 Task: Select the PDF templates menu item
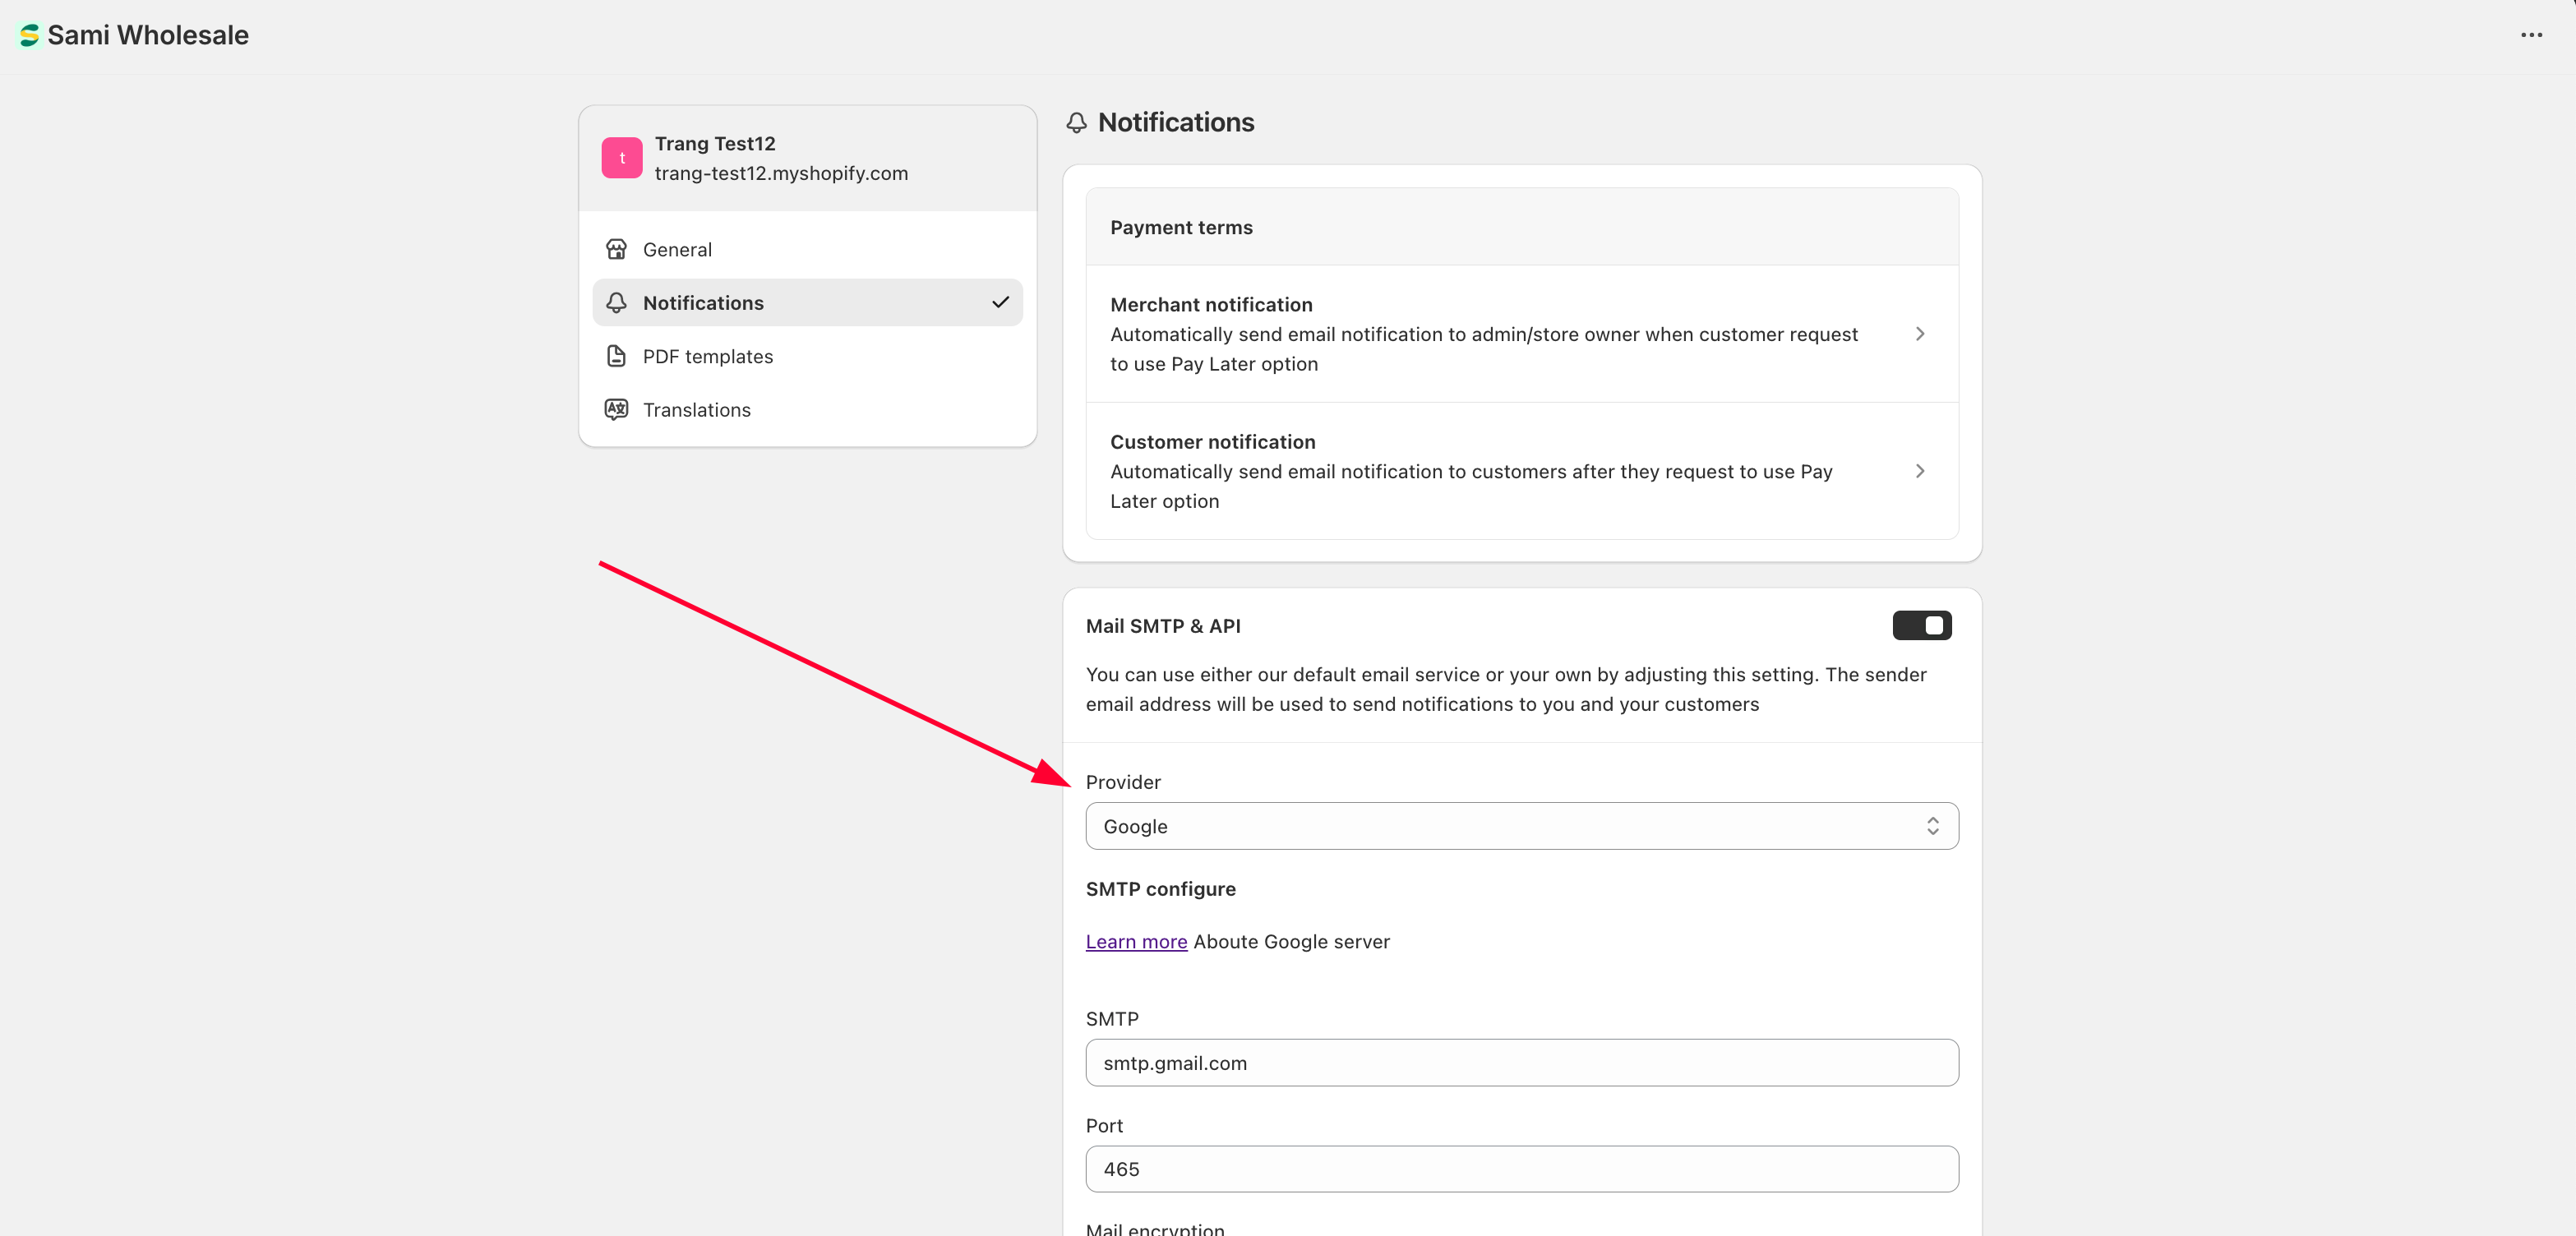coord(707,356)
